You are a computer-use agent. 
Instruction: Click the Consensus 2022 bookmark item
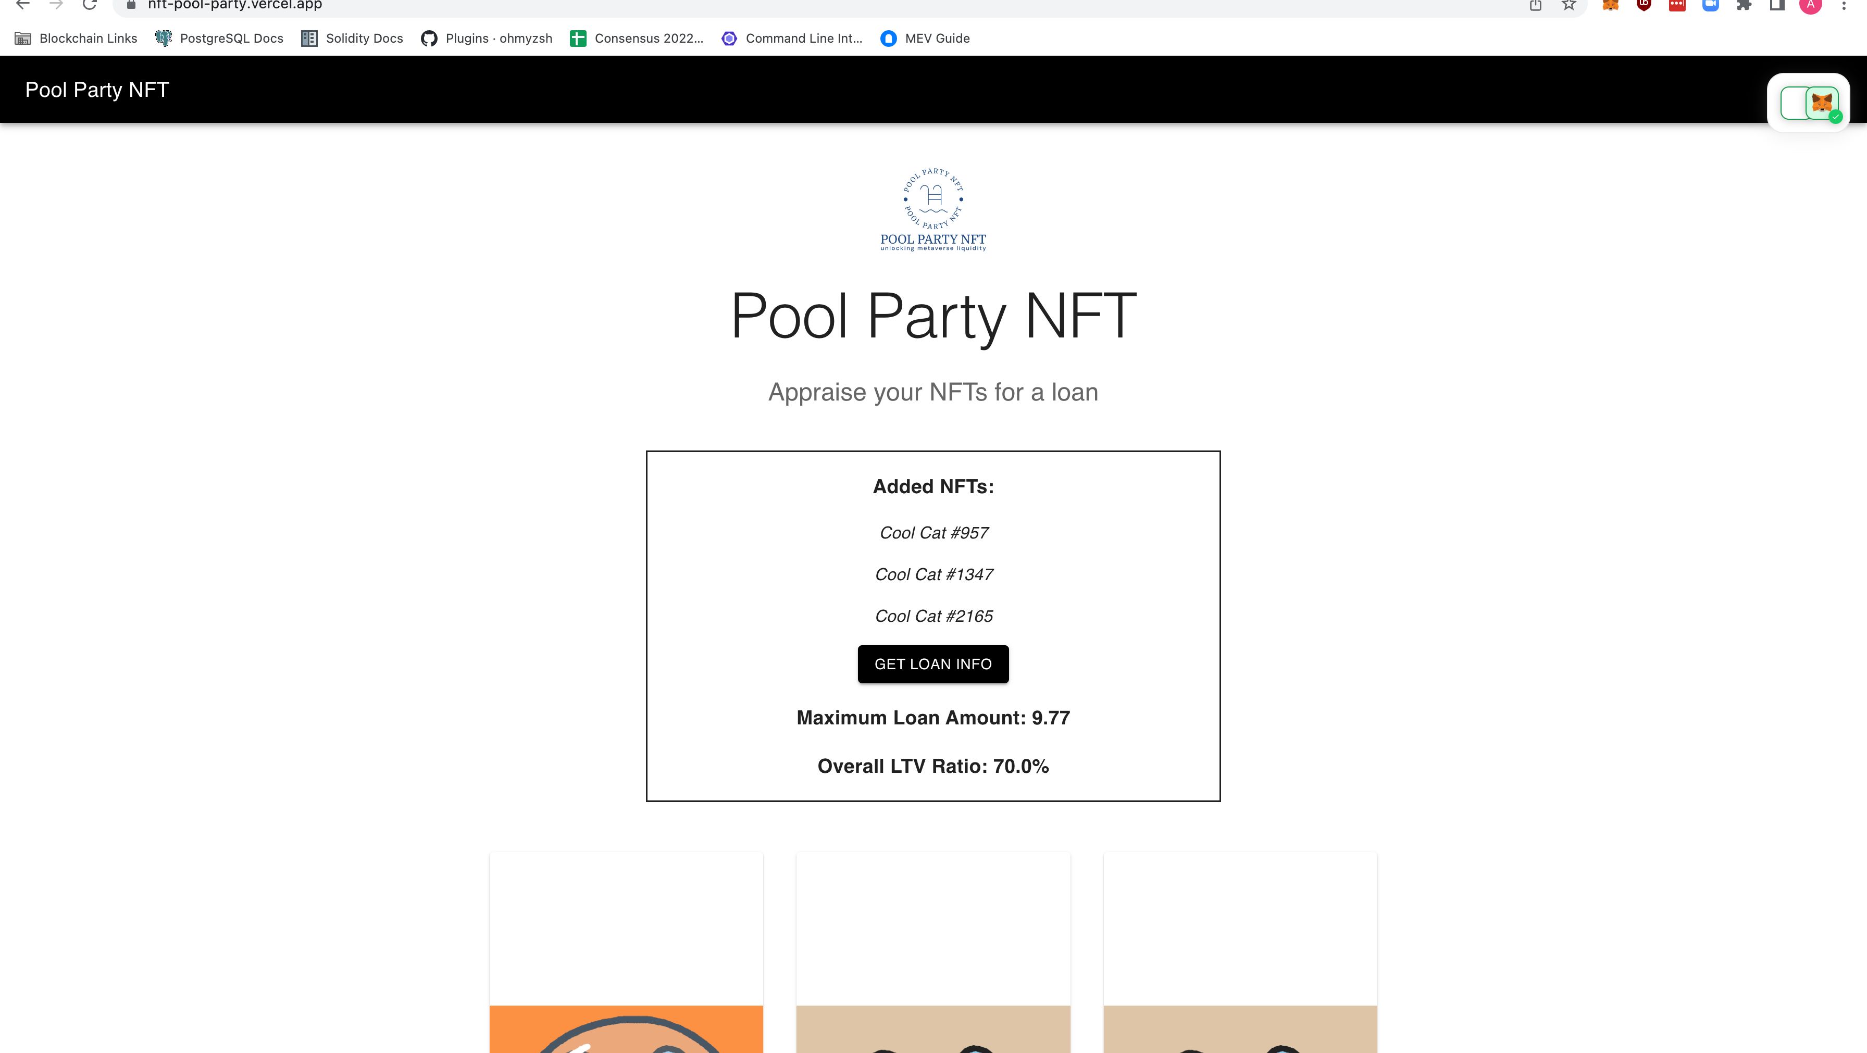click(648, 37)
